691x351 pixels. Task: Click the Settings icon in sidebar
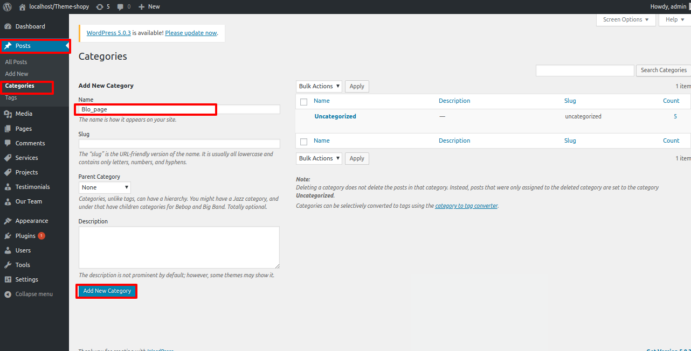point(8,279)
